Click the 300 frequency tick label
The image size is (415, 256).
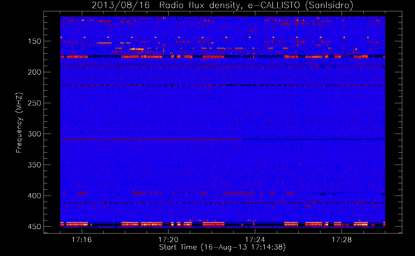[34, 134]
